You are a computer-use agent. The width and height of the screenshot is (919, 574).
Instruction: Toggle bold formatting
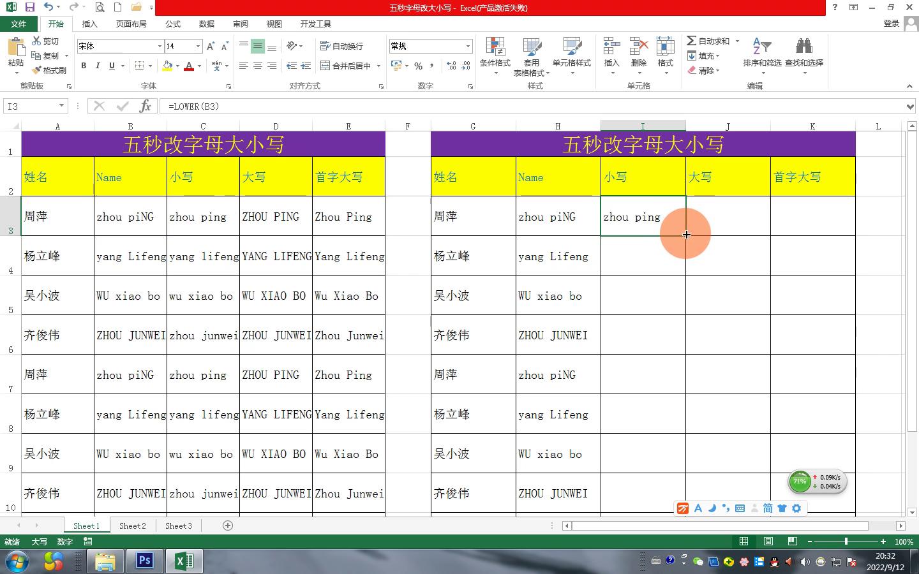[x=84, y=66]
